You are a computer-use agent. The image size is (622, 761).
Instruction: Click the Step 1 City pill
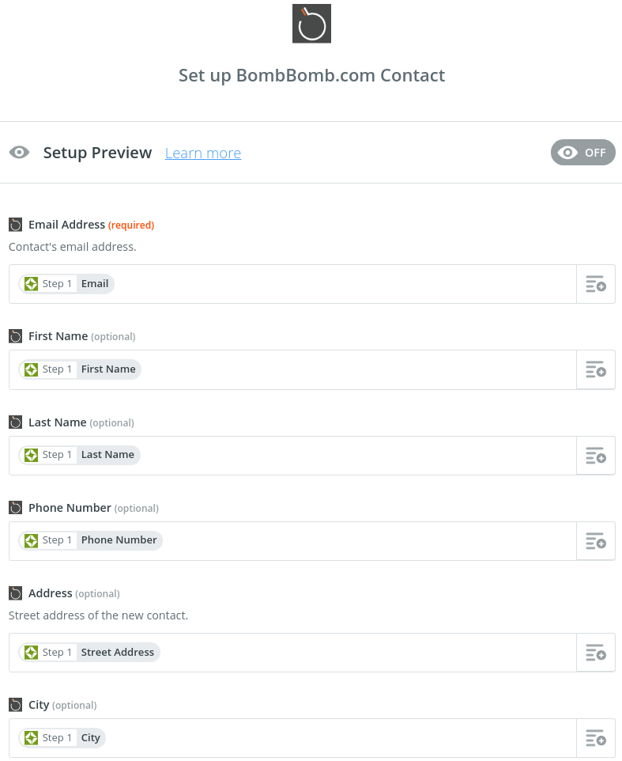click(62, 738)
